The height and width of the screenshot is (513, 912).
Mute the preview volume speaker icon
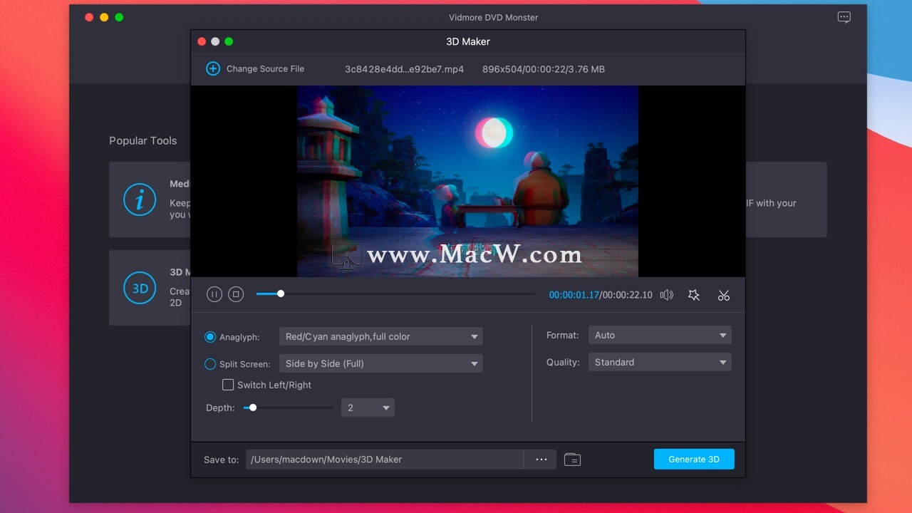point(667,295)
